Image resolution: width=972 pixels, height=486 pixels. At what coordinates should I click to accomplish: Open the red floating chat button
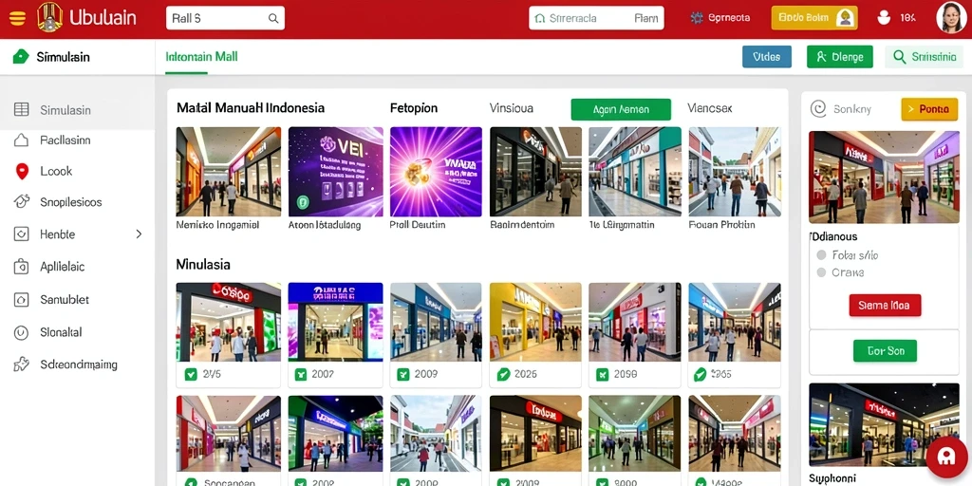coord(946,457)
